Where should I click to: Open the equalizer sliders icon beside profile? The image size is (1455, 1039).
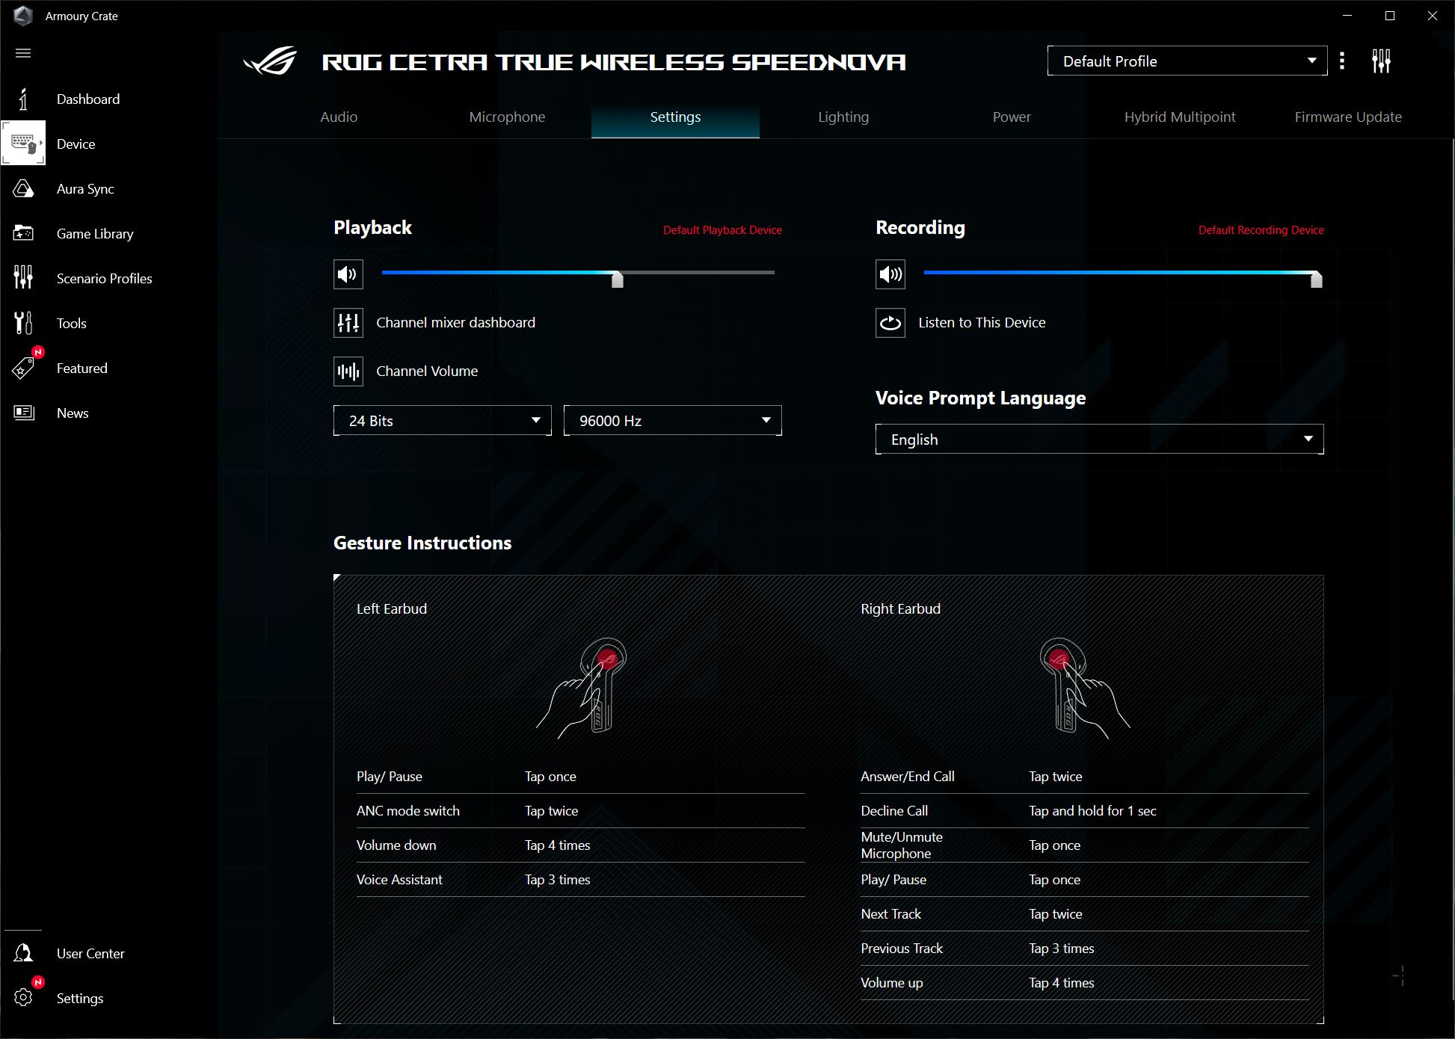[x=1381, y=61]
